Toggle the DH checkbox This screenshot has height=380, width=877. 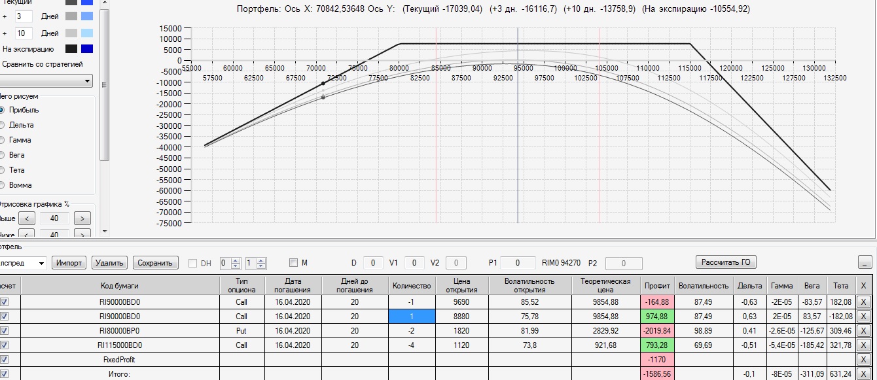tap(193, 263)
